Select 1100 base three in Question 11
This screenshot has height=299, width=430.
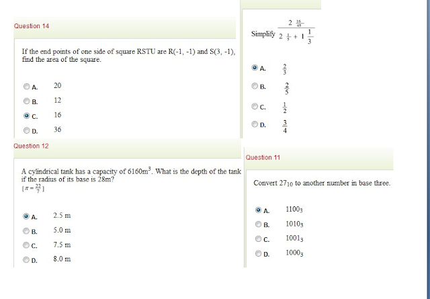(x=258, y=210)
